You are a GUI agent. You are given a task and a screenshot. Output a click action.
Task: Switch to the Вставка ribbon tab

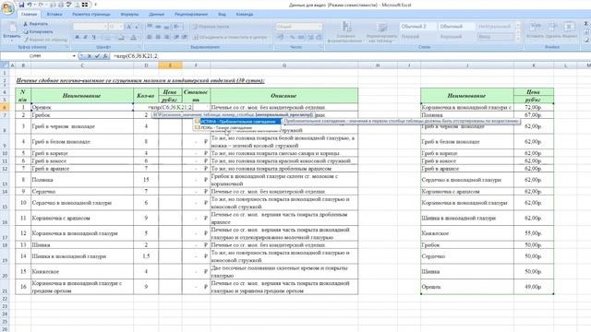pyautogui.click(x=54, y=15)
